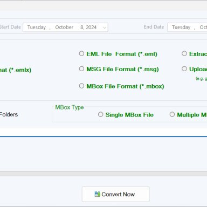207x207 pixels.
Task: Click the End Date picker field
Action: 187,27
